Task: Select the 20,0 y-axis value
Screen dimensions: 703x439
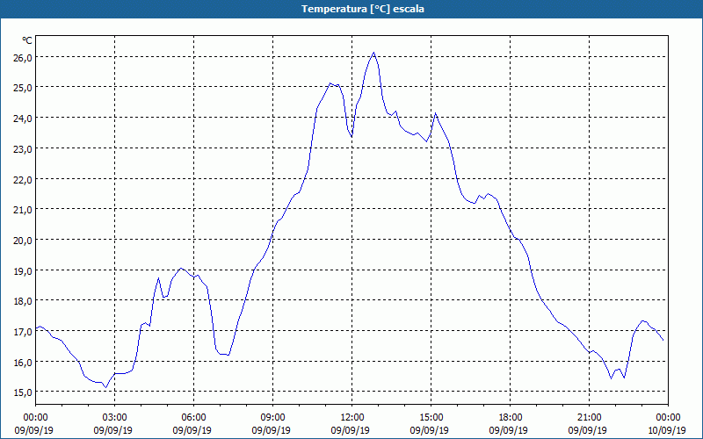Action: 23,240
